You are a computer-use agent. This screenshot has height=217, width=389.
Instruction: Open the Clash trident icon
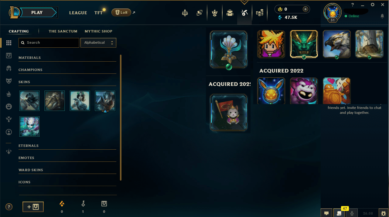point(185,13)
